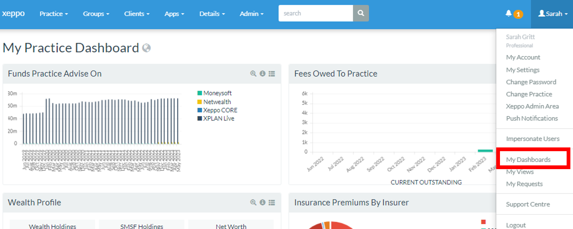Expand the Admin dropdown menu

click(x=251, y=14)
